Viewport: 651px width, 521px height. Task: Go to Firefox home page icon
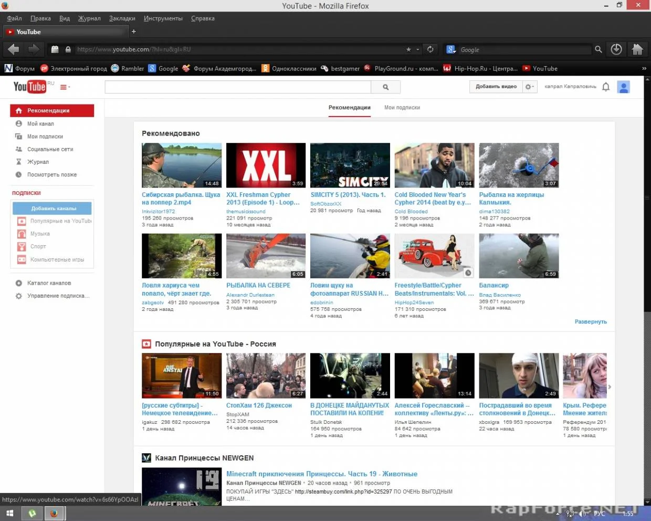pyautogui.click(x=637, y=49)
